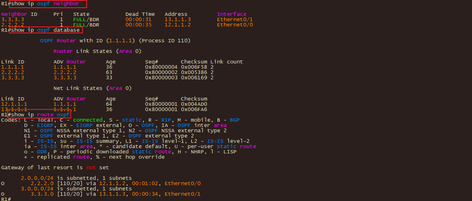Click the 'show ip ospf database' command text
The height and width of the screenshot is (201, 472).
pos(45,30)
